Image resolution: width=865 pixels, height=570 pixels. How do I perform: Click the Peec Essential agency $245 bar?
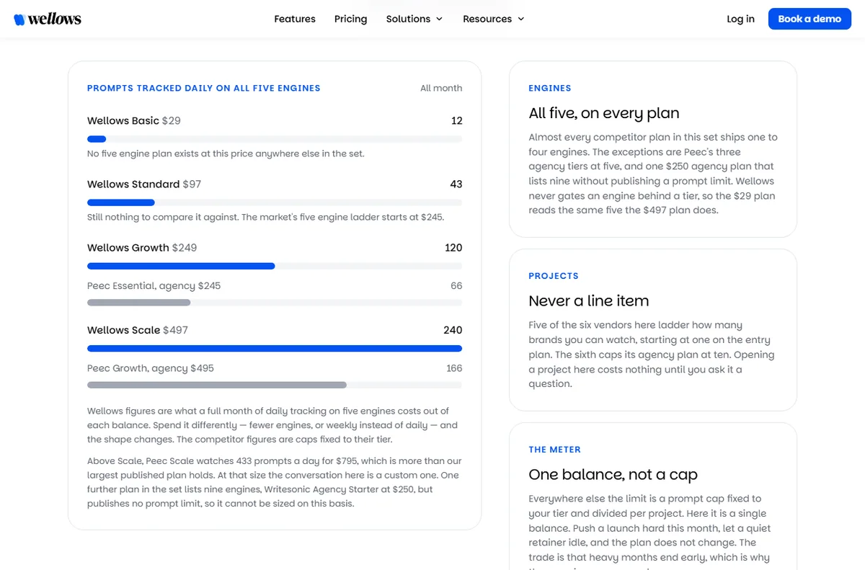275,303
